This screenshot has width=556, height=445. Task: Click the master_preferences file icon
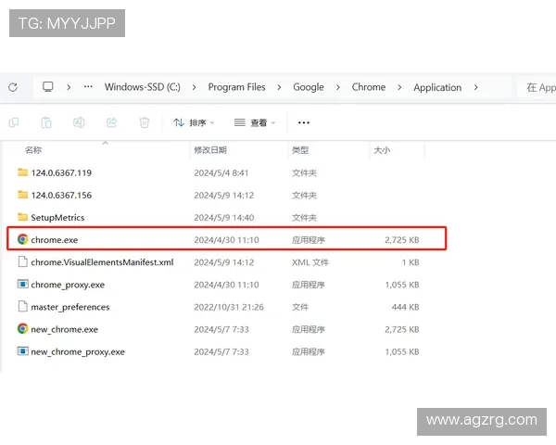pyautogui.click(x=22, y=306)
